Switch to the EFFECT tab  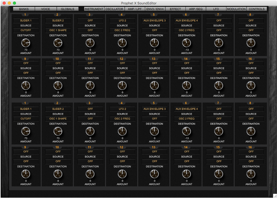(x=175, y=9)
